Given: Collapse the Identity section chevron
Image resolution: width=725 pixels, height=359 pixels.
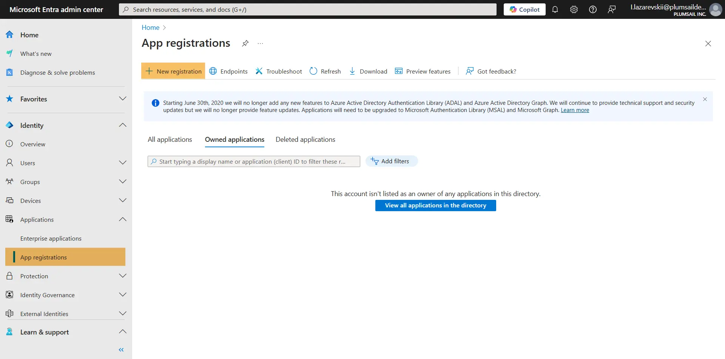Looking at the screenshot, I should [123, 125].
